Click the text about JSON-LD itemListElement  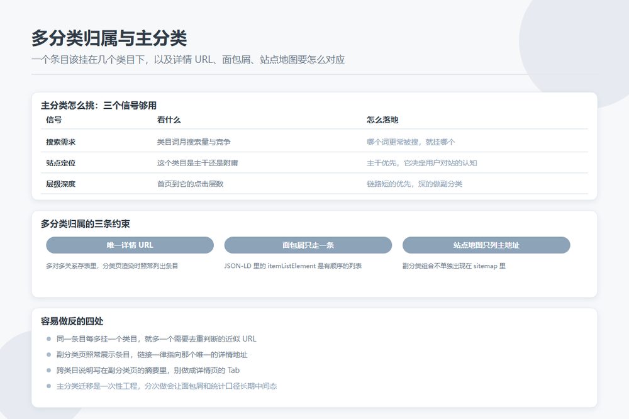[x=293, y=265]
